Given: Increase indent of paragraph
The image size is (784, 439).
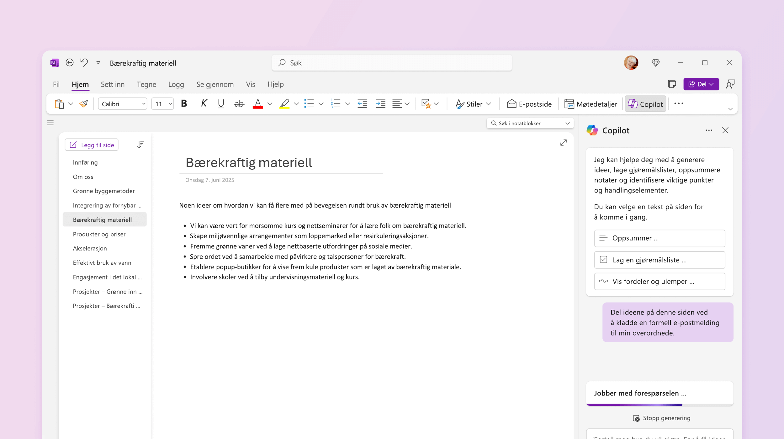Looking at the screenshot, I should click(380, 103).
